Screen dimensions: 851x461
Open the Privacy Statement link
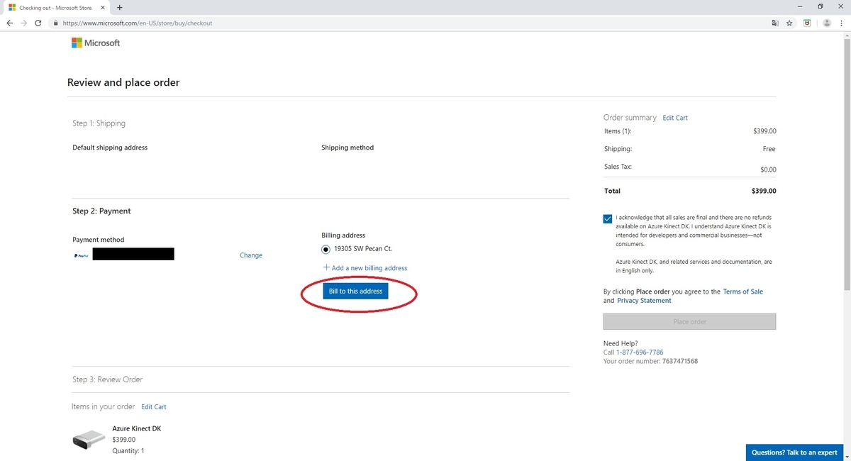[x=644, y=301]
